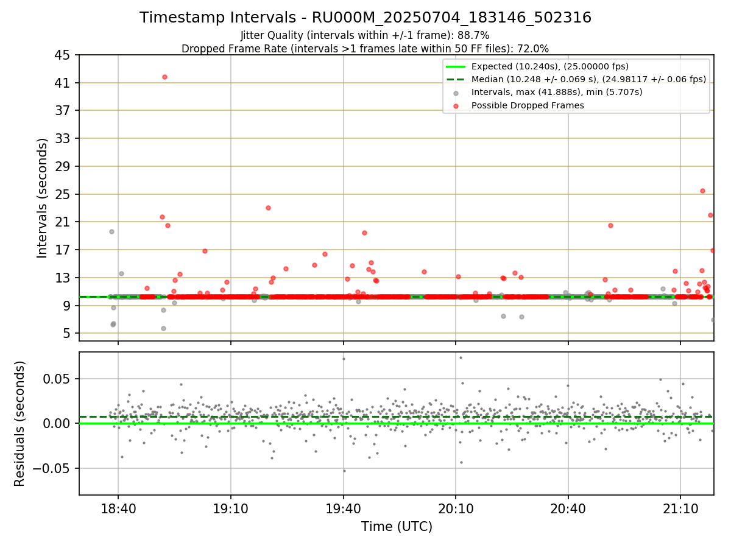
Task: Click the red marker in the 'Possible Dropped Frames' legend
Action: coord(456,106)
